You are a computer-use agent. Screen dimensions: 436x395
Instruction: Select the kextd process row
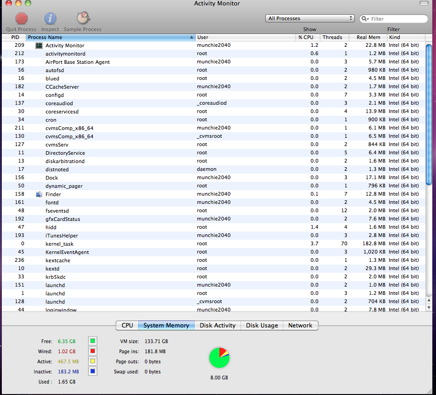click(213, 268)
